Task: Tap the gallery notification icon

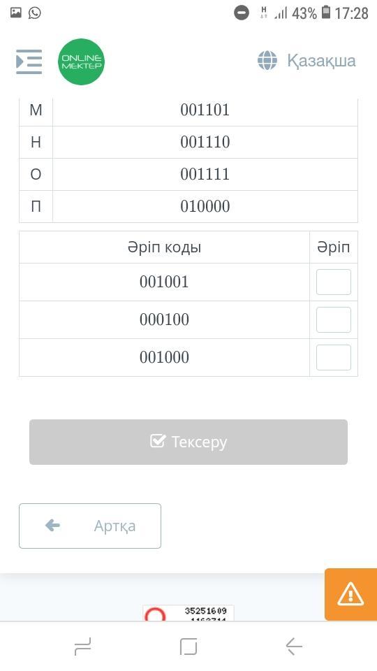Action: (x=16, y=13)
